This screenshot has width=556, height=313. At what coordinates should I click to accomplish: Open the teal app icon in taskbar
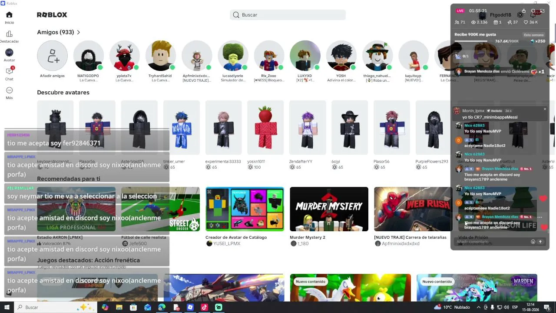pos(218,307)
